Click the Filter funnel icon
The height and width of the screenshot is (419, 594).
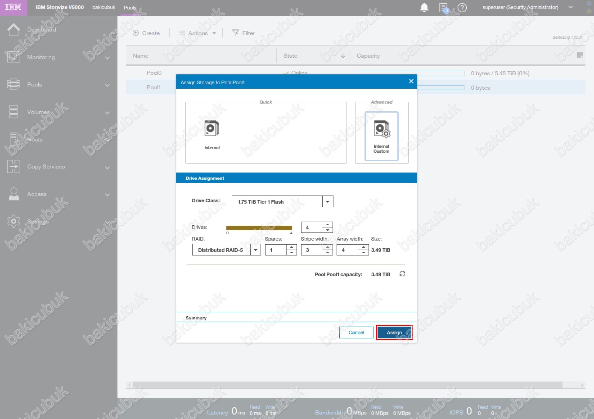[x=235, y=33]
